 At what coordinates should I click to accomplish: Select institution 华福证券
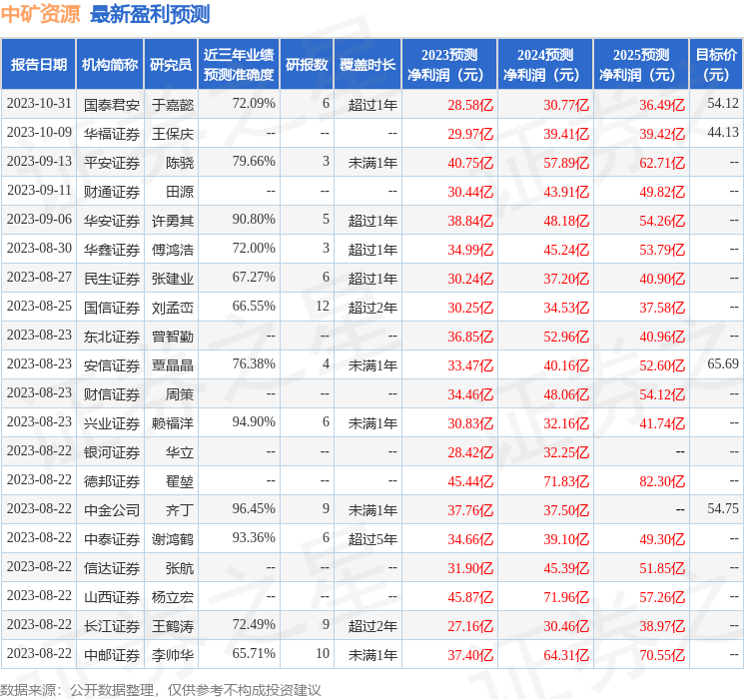(x=112, y=134)
